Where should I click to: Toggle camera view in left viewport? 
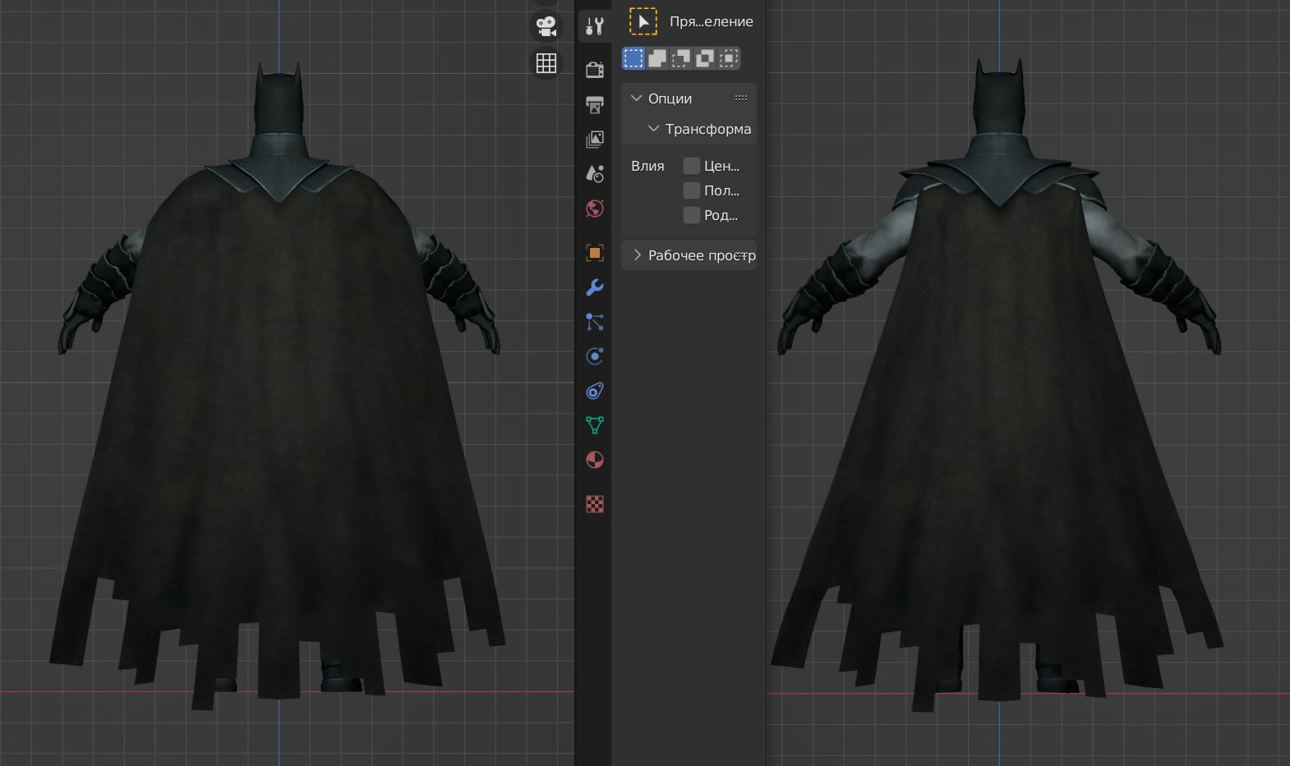point(546,25)
